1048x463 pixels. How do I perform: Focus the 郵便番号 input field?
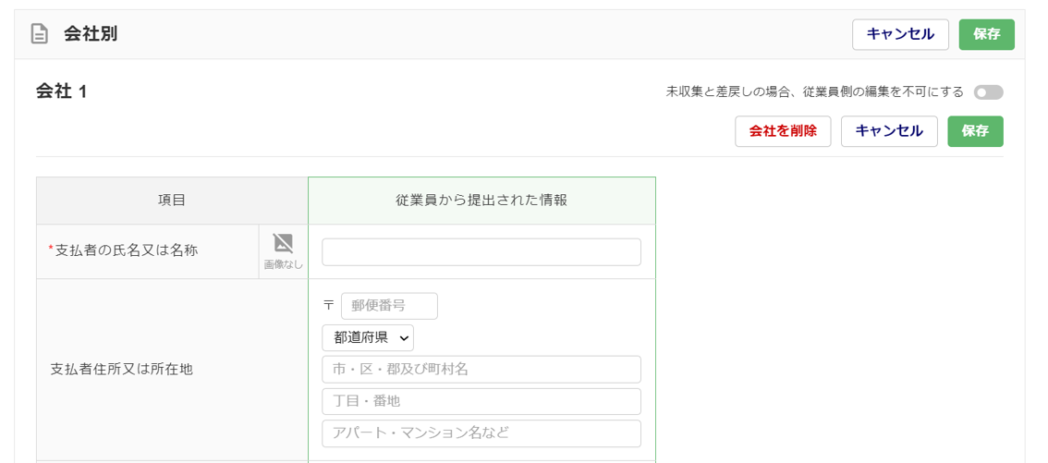390,306
